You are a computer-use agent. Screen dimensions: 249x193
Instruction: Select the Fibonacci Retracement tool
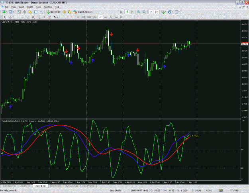tap(39, 17)
